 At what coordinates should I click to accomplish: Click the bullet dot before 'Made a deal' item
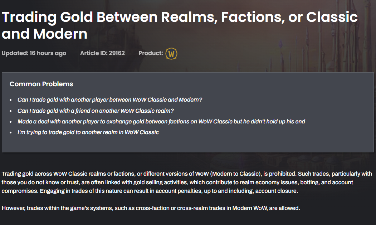click(10, 122)
